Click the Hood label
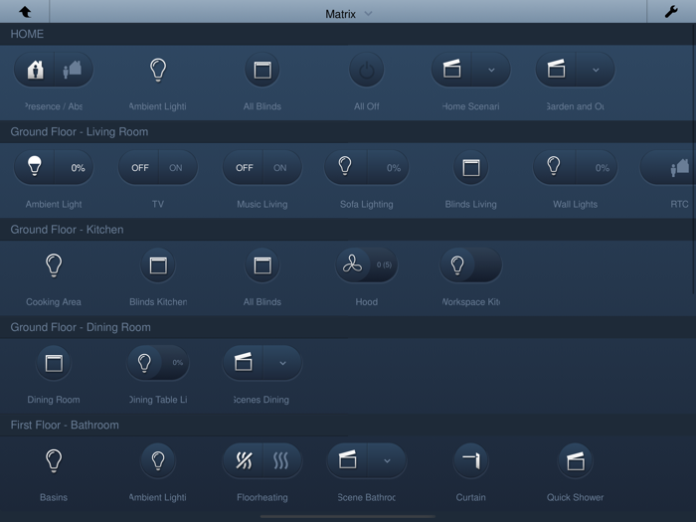The height and width of the screenshot is (522, 696). pyautogui.click(x=367, y=302)
